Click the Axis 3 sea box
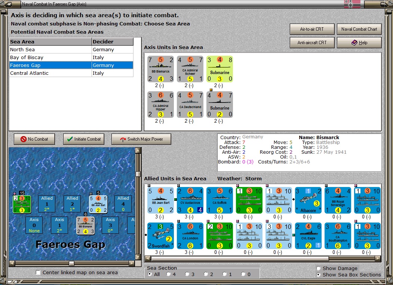 pyautogui.click(x=110, y=225)
